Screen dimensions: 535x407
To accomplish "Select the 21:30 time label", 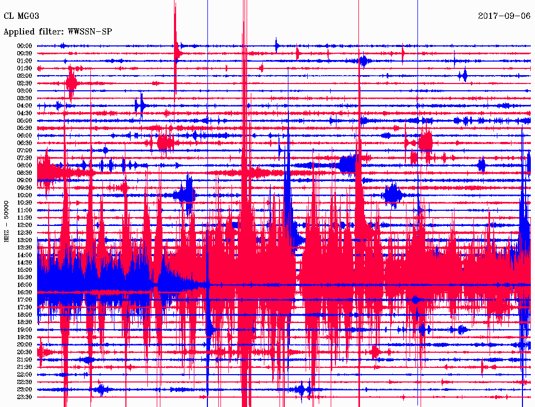I will [x=25, y=367].
